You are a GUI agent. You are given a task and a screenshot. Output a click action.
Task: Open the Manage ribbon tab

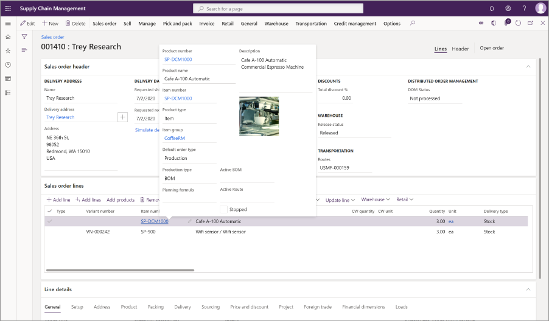coord(147,24)
